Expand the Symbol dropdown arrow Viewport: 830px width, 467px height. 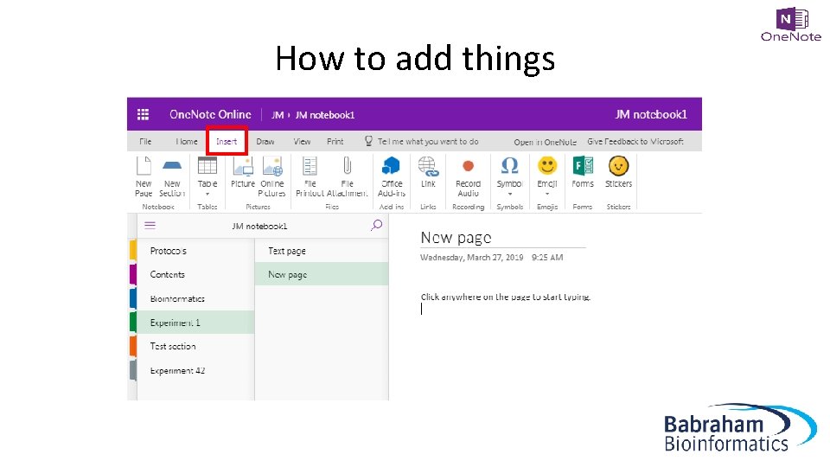[510, 194]
